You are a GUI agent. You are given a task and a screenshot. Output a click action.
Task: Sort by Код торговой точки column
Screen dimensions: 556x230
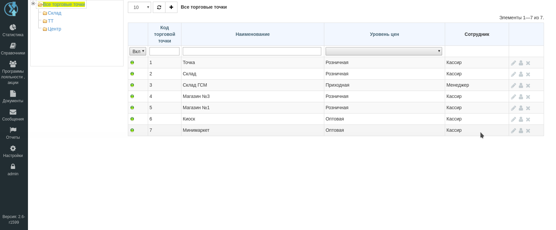click(x=164, y=34)
